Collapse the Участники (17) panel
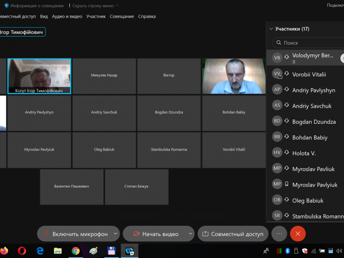 (x=271, y=29)
